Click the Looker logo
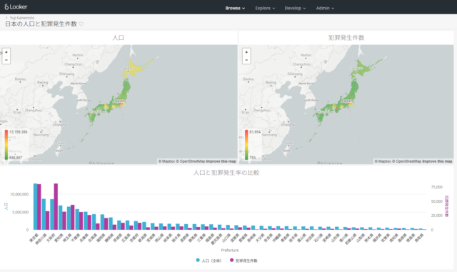Viewport: 457px width, 272px height. [x=16, y=6]
